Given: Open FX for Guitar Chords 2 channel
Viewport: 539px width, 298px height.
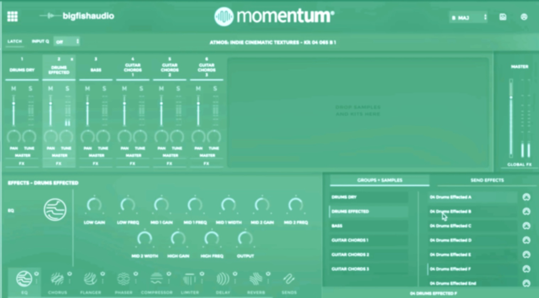Looking at the screenshot, I should point(169,164).
